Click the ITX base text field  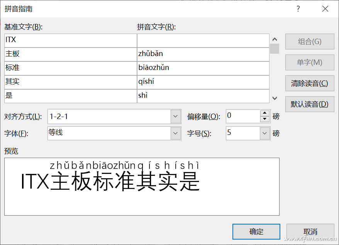tap(71, 41)
